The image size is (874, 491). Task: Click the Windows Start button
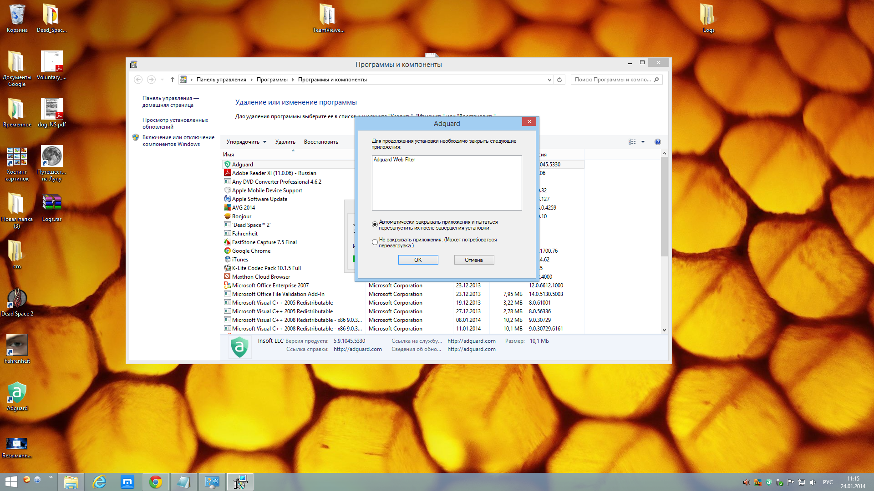point(11,482)
